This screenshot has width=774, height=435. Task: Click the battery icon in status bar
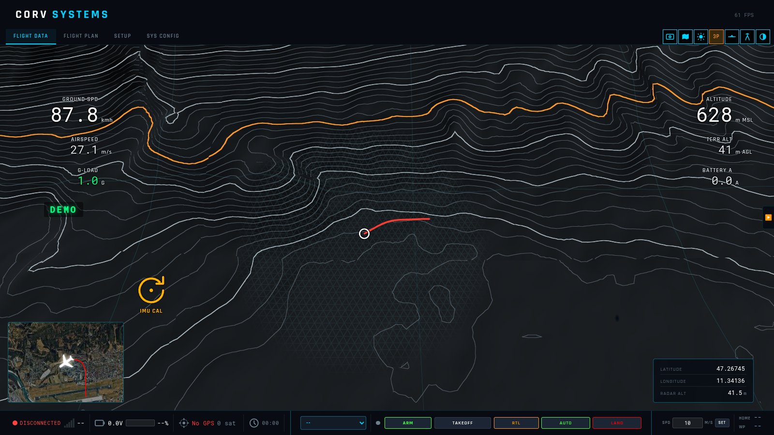(100, 423)
